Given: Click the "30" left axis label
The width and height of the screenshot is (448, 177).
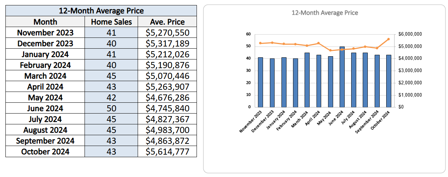Looking at the screenshot, I should point(248,71).
